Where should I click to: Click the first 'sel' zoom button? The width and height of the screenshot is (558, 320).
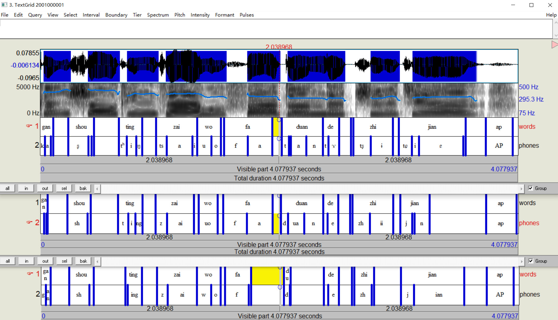pos(64,188)
